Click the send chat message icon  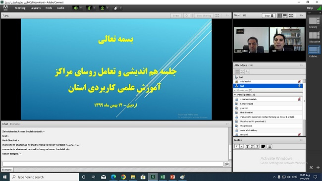tap(227, 164)
